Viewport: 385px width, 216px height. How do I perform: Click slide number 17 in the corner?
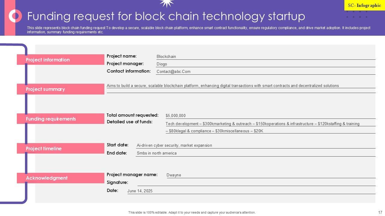click(380, 212)
